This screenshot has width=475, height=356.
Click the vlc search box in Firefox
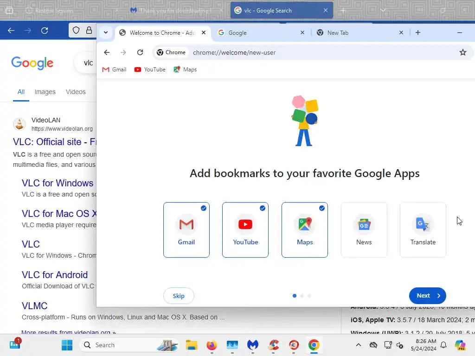86,63
